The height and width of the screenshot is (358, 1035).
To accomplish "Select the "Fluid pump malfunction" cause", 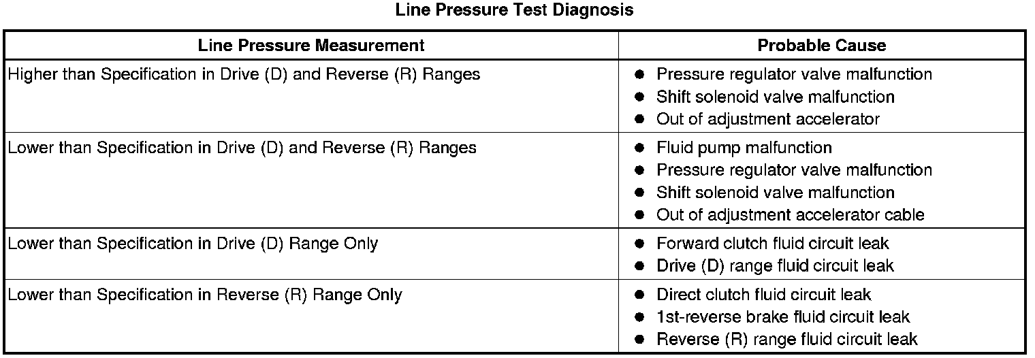I will (x=744, y=148).
